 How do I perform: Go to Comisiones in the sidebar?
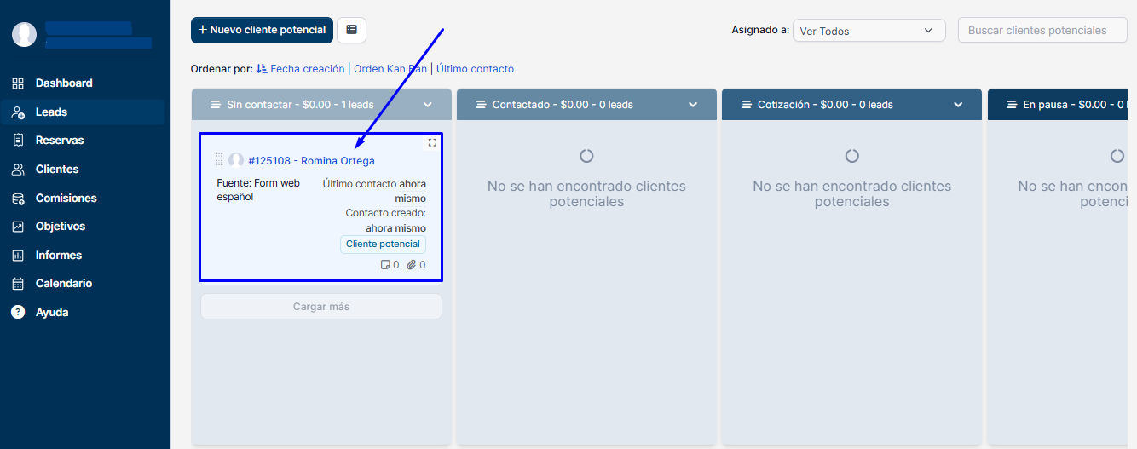coord(66,198)
